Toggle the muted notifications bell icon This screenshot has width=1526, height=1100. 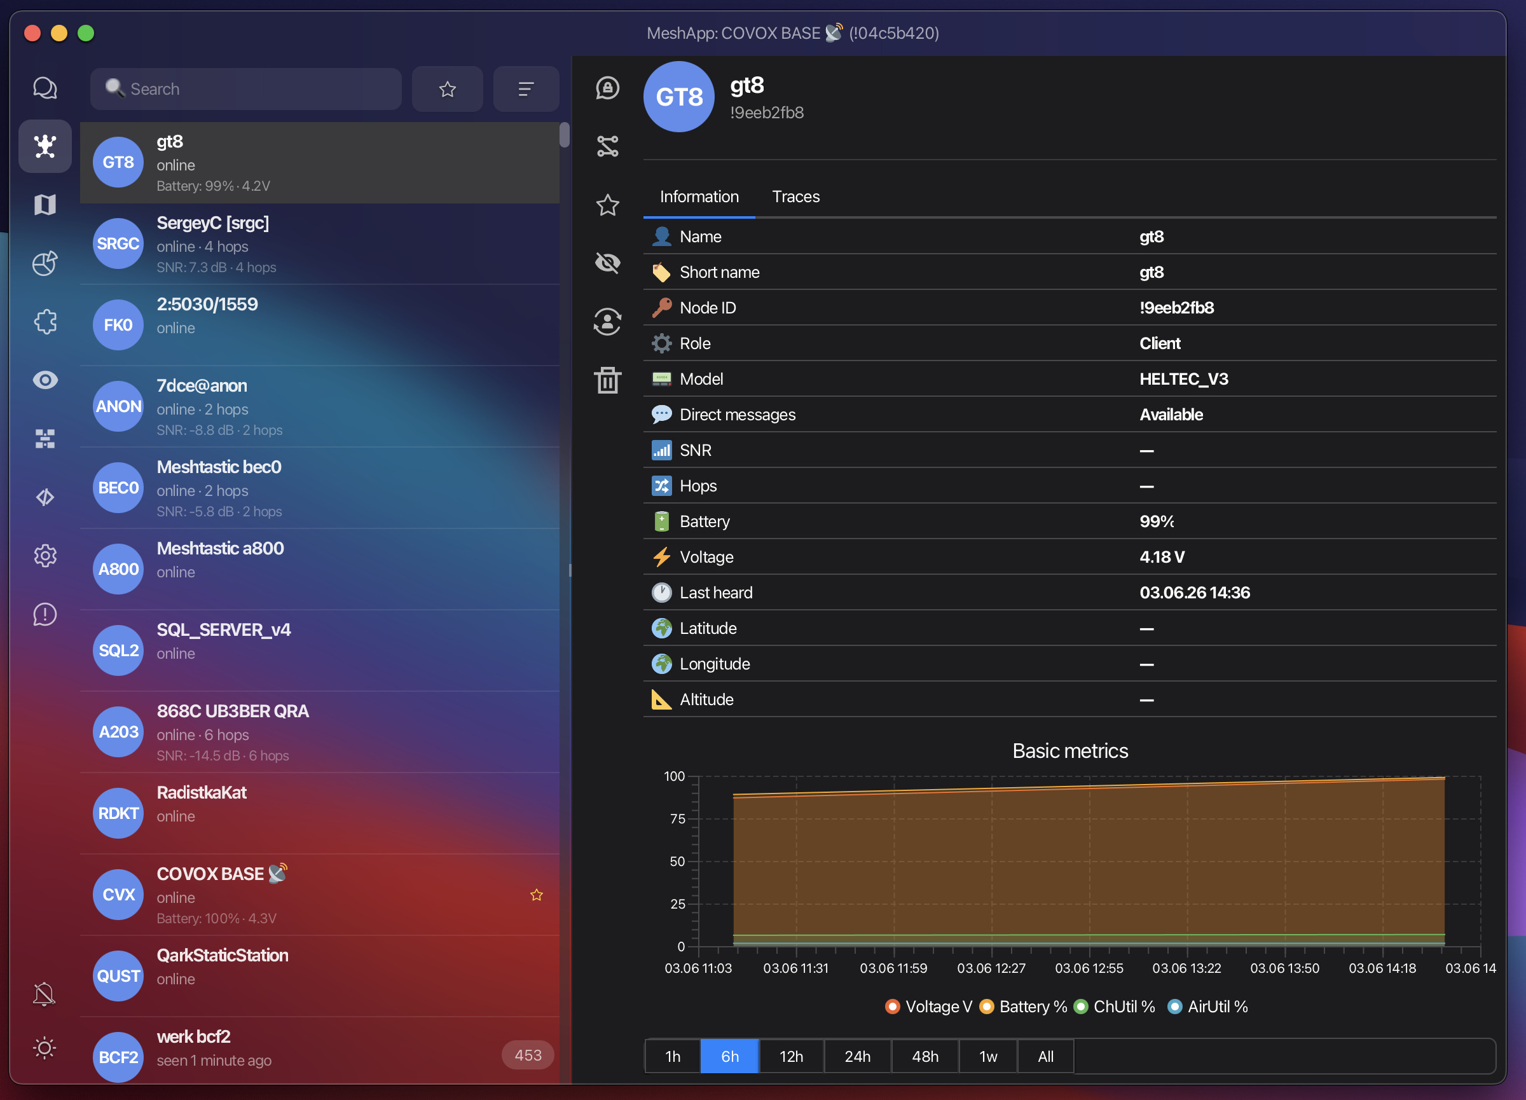(x=45, y=994)
